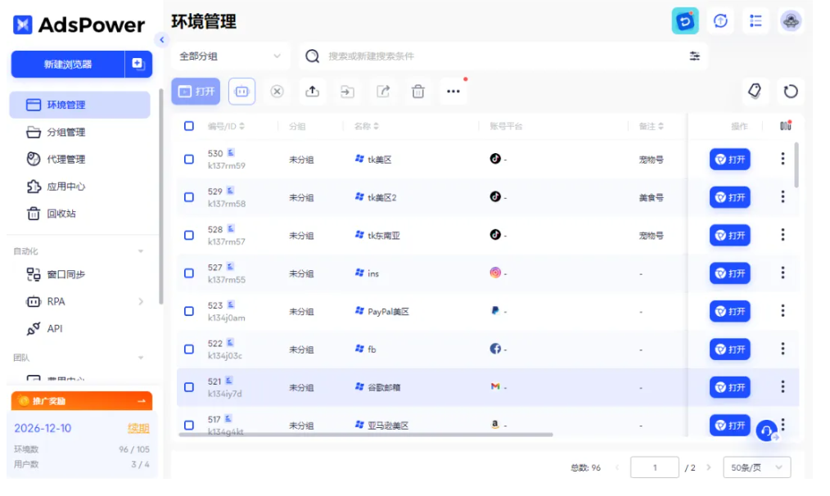Click the export upload toolbar icon
Image resolution: width=830 pixels, height=496 pixels.
coord(313,92)
